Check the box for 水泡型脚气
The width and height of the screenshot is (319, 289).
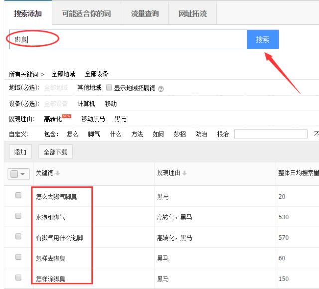[x=18, y=216]
